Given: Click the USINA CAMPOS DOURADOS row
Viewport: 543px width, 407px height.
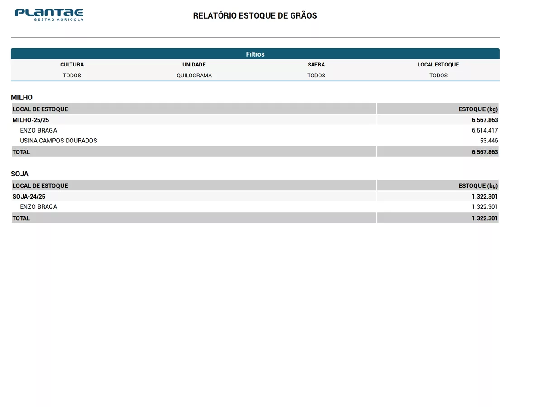Looking at the screenshot, I should click(255, 141).
